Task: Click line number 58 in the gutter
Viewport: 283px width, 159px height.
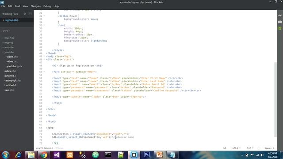Action: (41, 97)
